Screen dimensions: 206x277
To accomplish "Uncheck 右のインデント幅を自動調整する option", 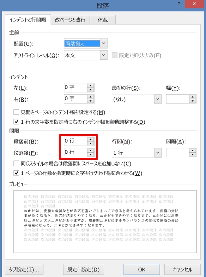I will click(x=16, y=122).
